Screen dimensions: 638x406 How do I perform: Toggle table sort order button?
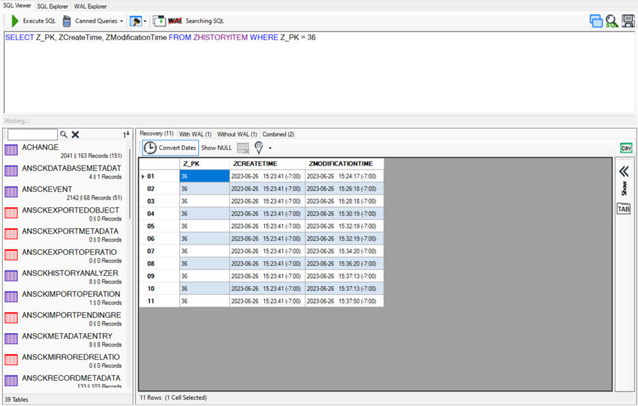[126, 135]
